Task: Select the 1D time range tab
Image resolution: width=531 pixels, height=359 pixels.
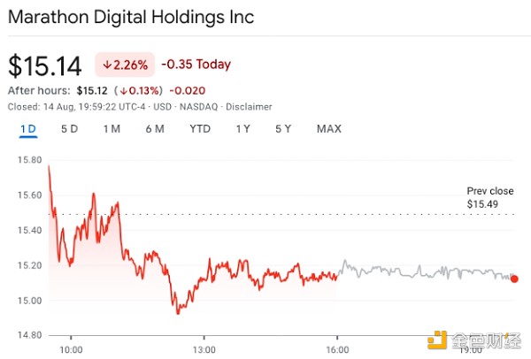Action: (x=27, y=129)
